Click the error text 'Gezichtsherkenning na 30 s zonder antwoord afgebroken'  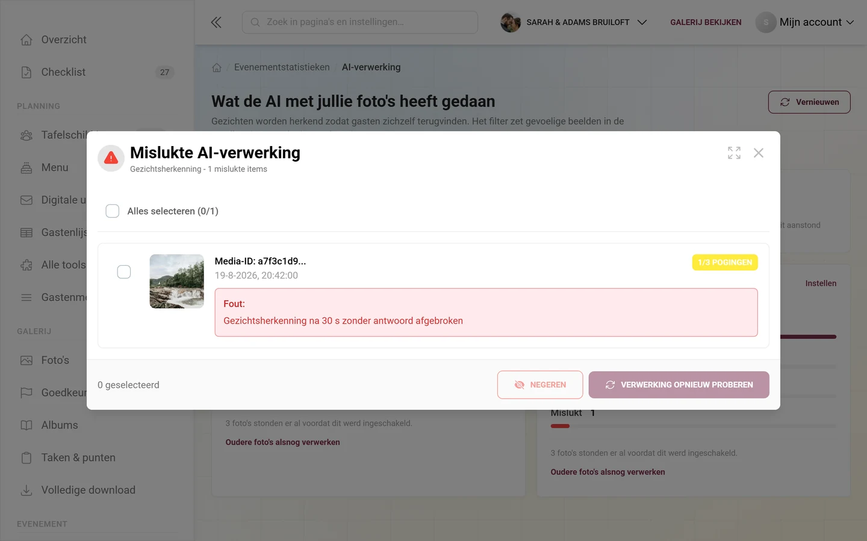[343, 321]
